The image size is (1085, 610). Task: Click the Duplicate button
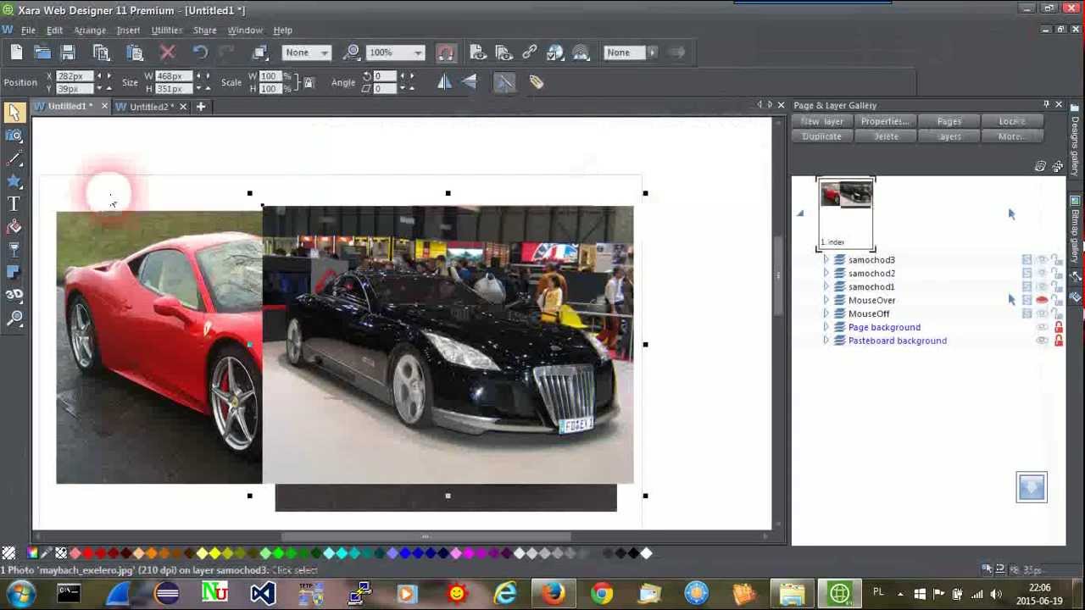pyautogui.click(x=822, y=136)
